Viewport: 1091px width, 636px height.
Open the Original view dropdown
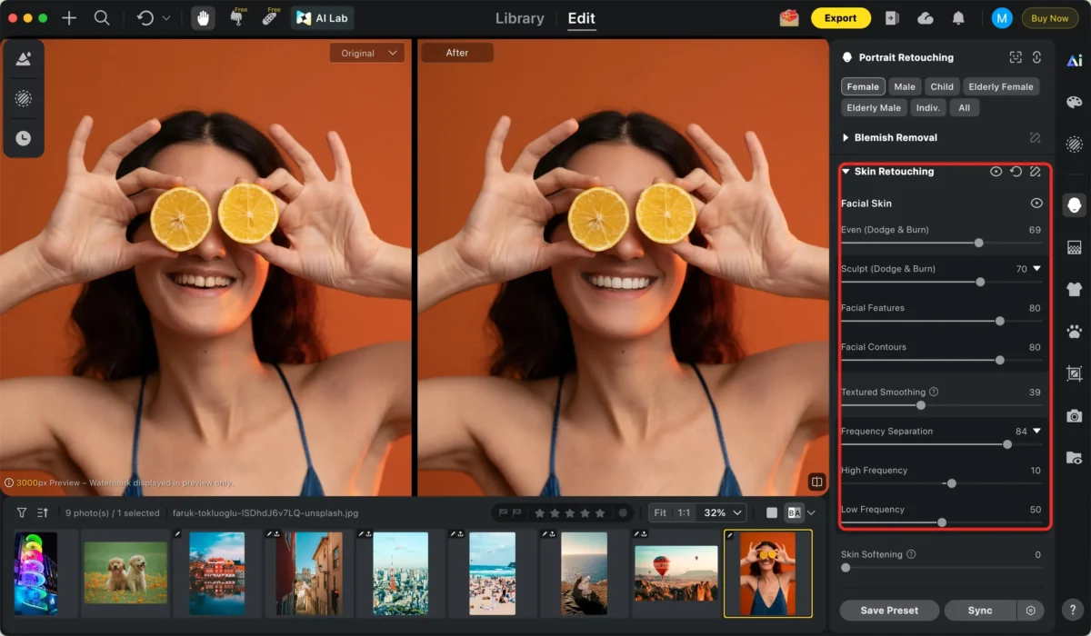(x=366, y=54)
